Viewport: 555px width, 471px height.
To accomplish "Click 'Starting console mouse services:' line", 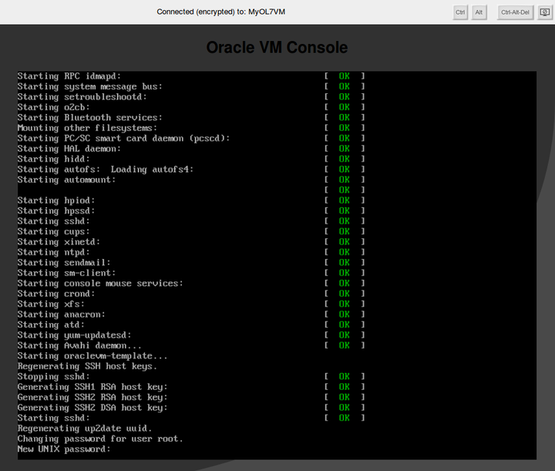I will [100, 283].
